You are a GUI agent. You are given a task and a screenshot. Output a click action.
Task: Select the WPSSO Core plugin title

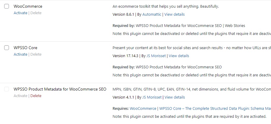pyautogui.click(x=25, y=48)
